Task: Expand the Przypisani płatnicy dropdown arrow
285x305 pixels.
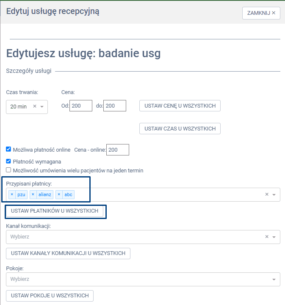Action: tap(274, 195)
